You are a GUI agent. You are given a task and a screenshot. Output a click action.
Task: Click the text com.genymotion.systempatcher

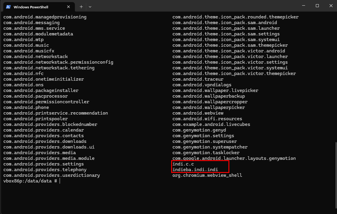210,147
